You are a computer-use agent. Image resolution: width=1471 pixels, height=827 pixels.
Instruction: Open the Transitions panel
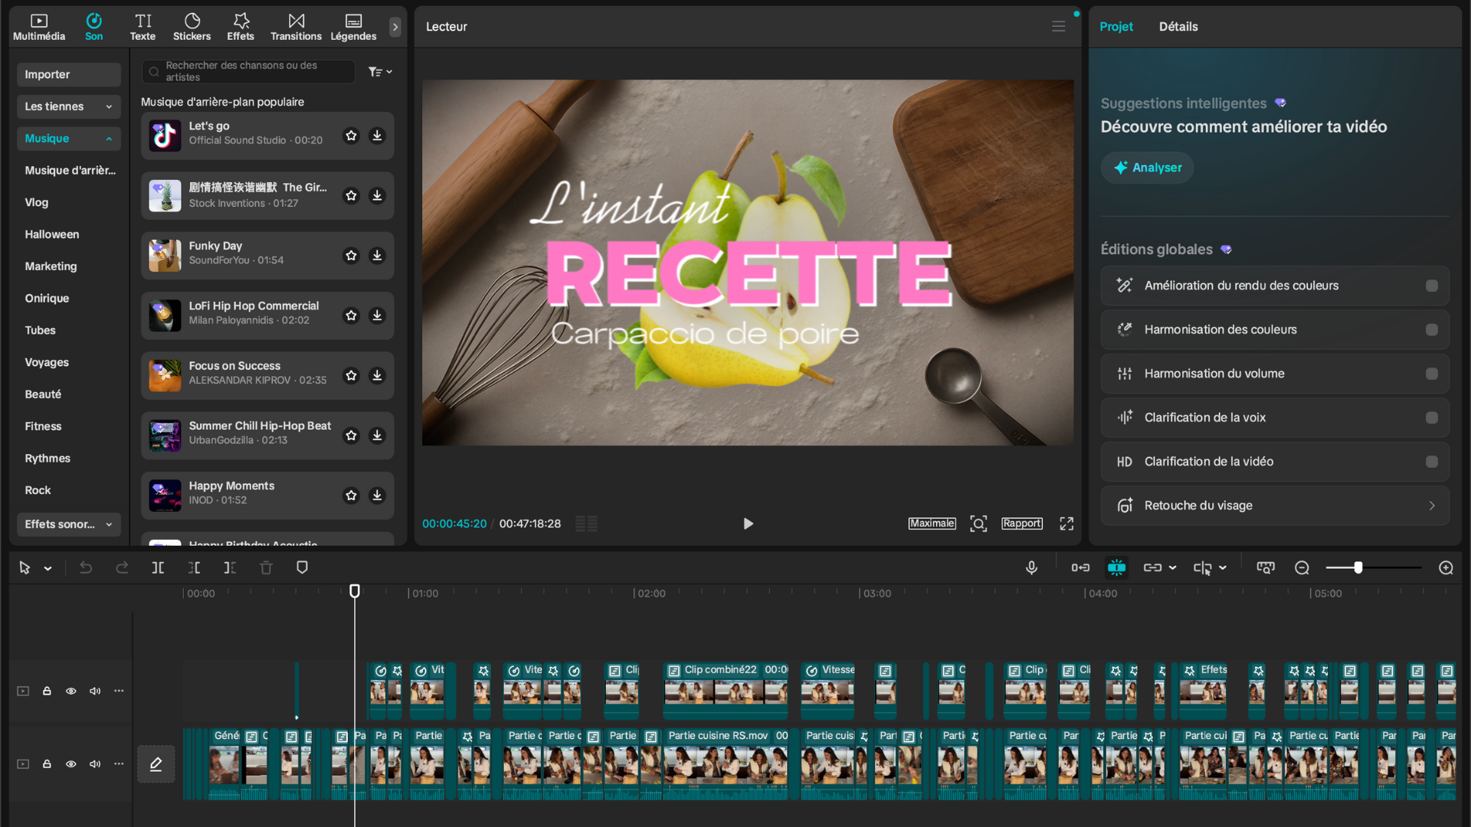pos(296,25)
